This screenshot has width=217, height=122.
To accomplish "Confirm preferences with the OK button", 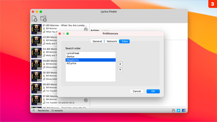I will tap(153, 91).
